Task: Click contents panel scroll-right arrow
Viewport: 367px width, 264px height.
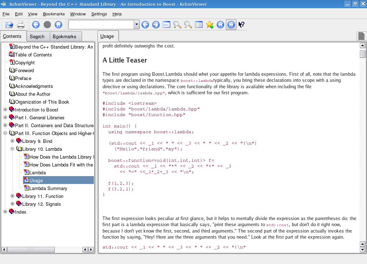Action: [91, 250]
